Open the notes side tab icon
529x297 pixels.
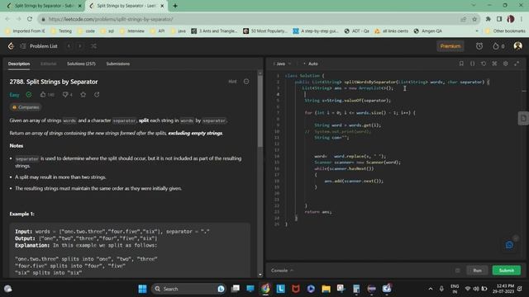pos(523,118)
